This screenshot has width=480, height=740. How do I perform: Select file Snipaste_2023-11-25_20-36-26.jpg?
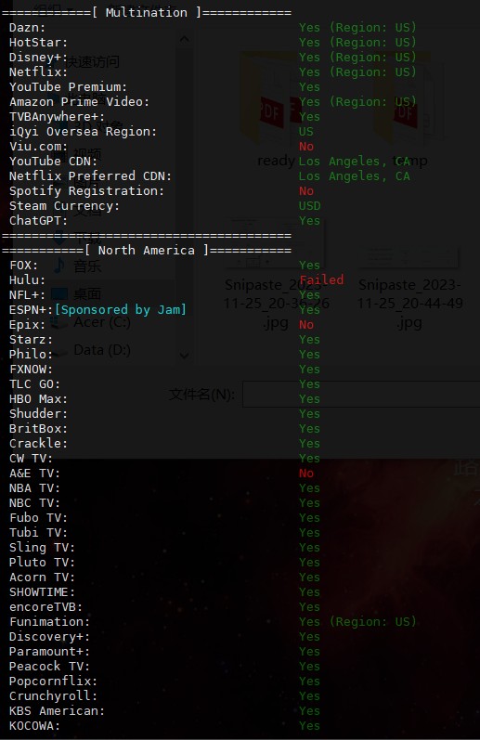[x=276, y=276]
